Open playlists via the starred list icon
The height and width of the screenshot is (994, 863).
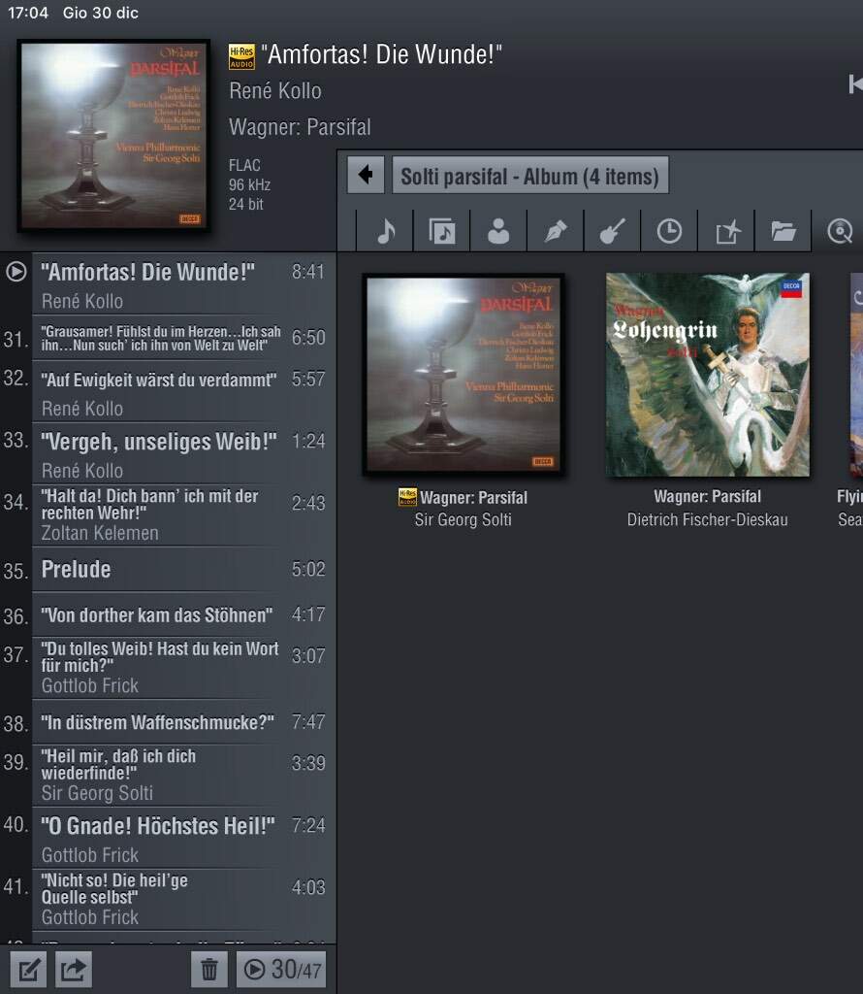[727, 231]
